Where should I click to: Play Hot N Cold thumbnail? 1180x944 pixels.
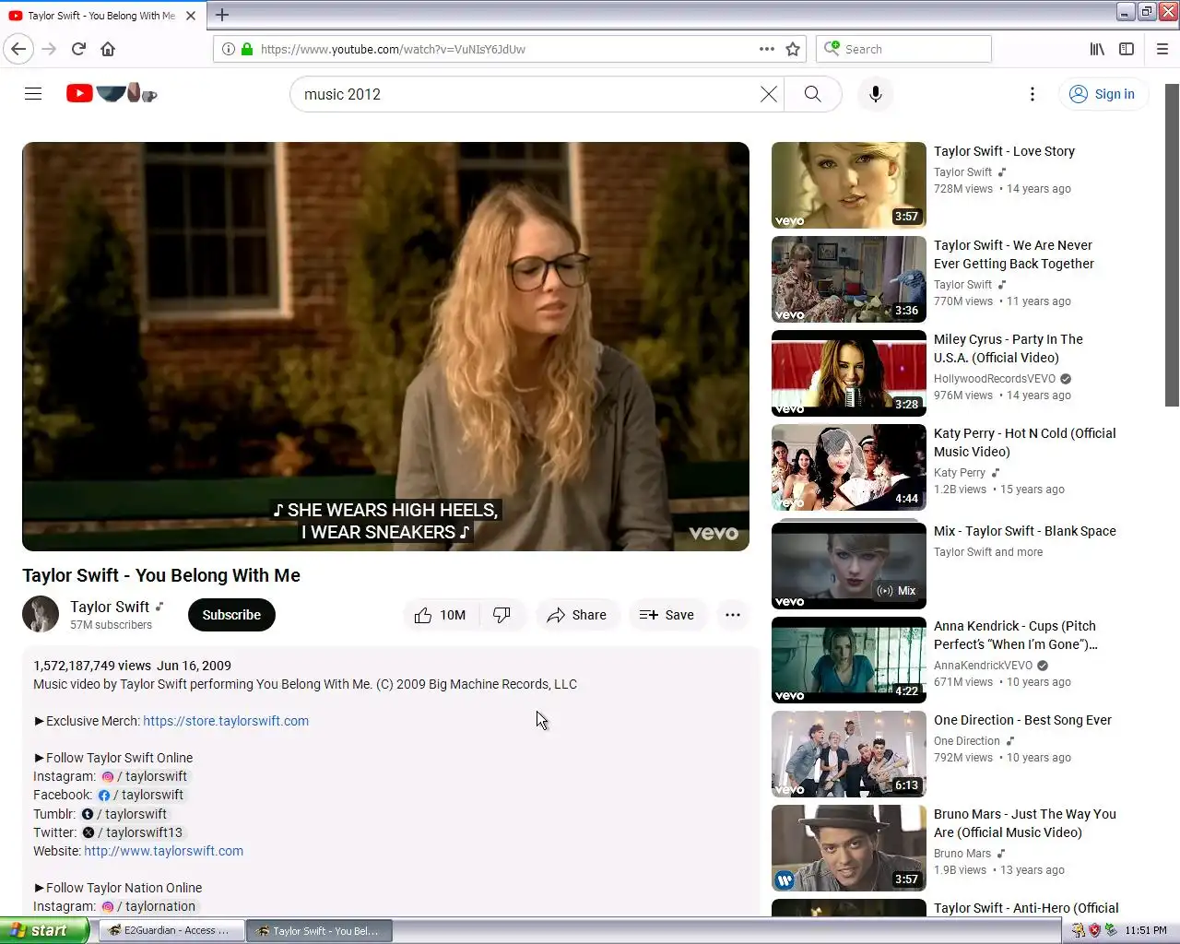click(849, 467)
